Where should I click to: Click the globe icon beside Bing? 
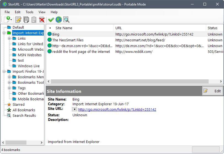[x=50, y=34]
